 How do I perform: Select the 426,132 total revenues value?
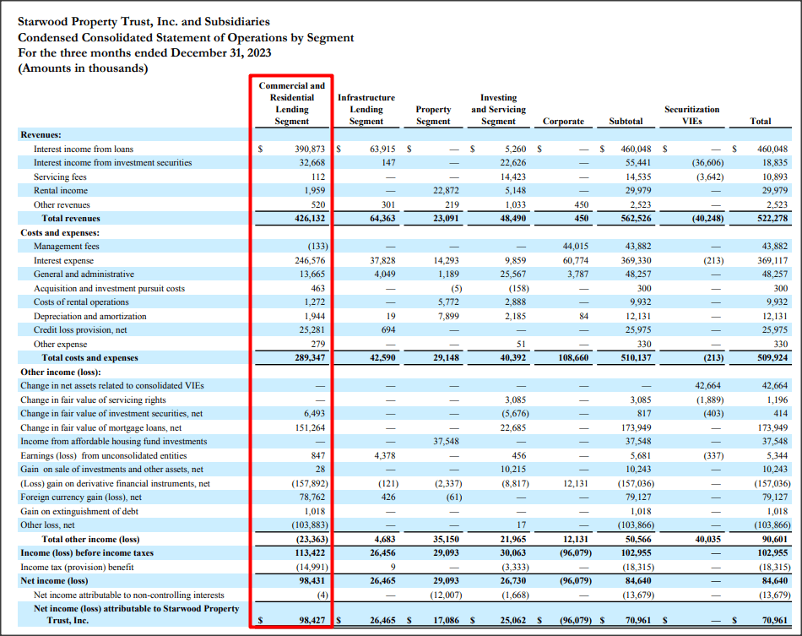pyautogui.click(x=309, y=219)
